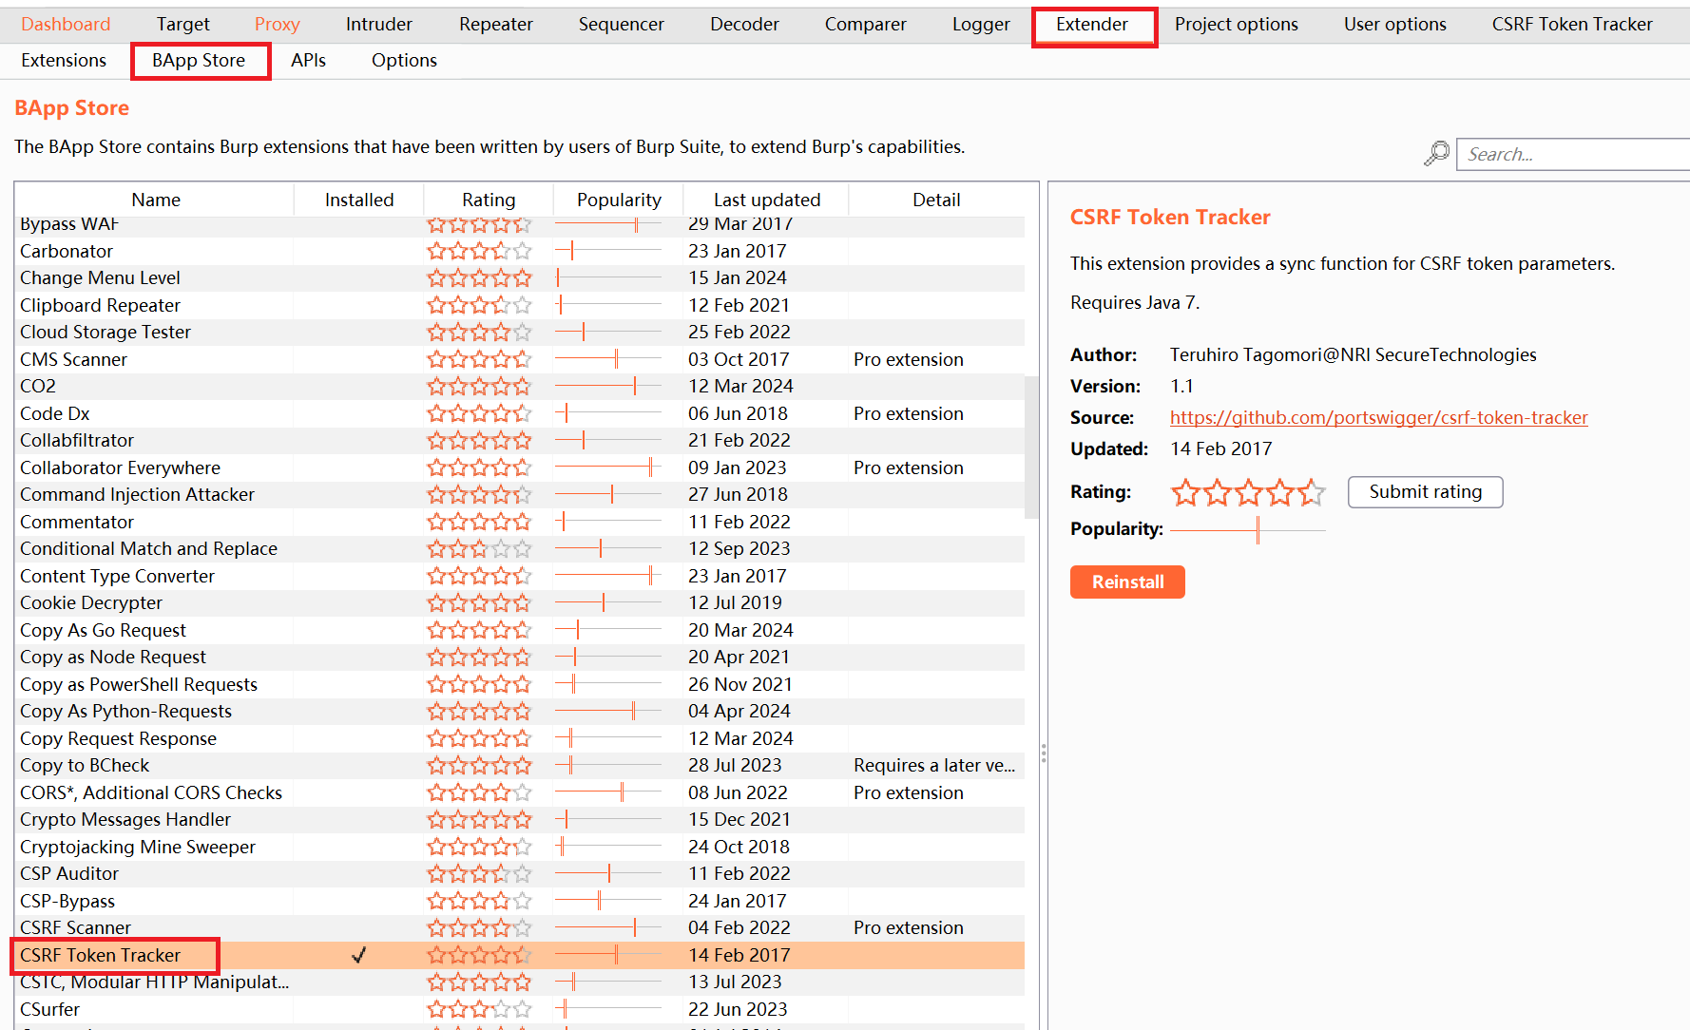This screenshot has height=1030, width=1690.
Task: Click the Reinstall button
Action: click(x=1127, y=582)
